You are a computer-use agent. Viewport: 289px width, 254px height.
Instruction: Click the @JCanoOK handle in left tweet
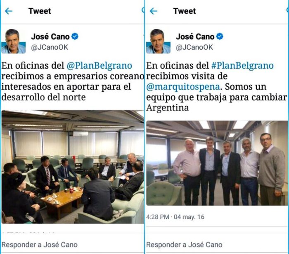[x=50, y=47]
